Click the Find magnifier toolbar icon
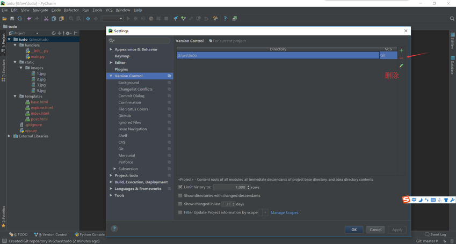Screen dimensions: 456x244 [x=71, y=19]
